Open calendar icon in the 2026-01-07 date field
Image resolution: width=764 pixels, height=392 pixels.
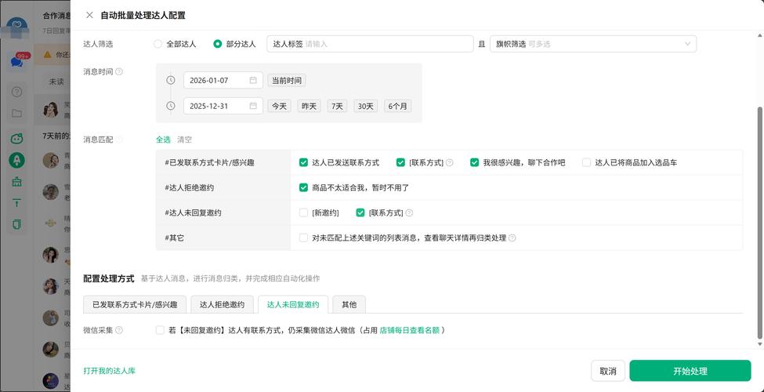point(253,80)
